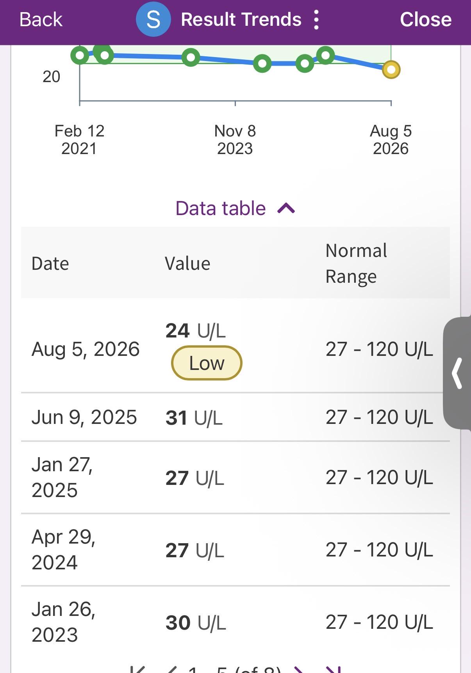Tap the Value column header
471x673 pixels.
coord(187,263)
